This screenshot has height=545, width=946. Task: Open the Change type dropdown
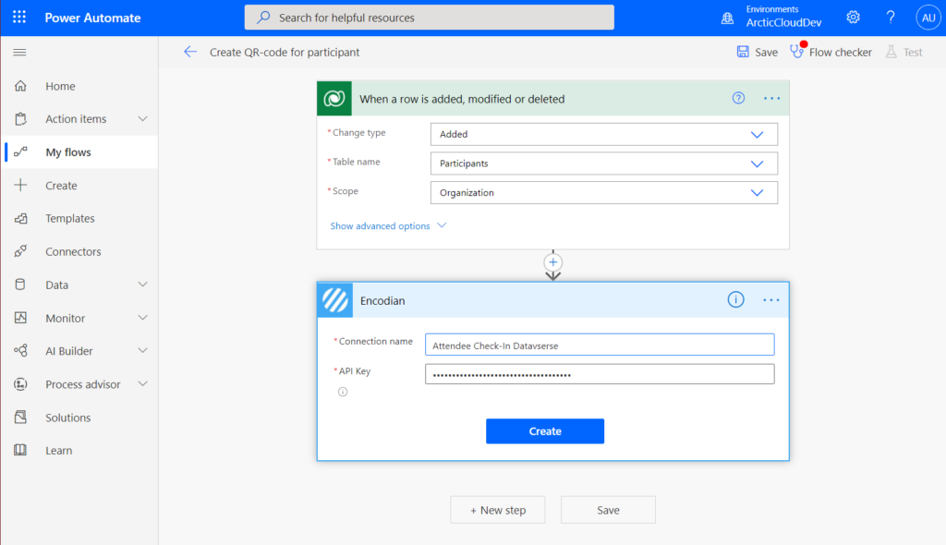pos(604,135)
